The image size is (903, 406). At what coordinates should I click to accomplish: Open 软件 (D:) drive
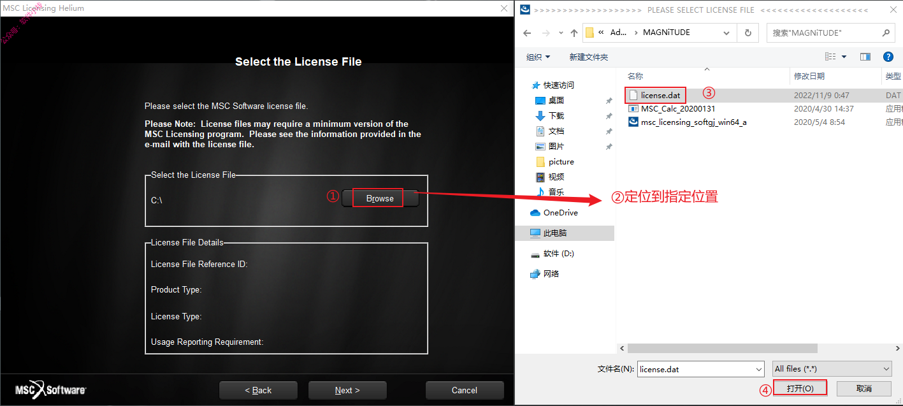click(x=558, y=254)
